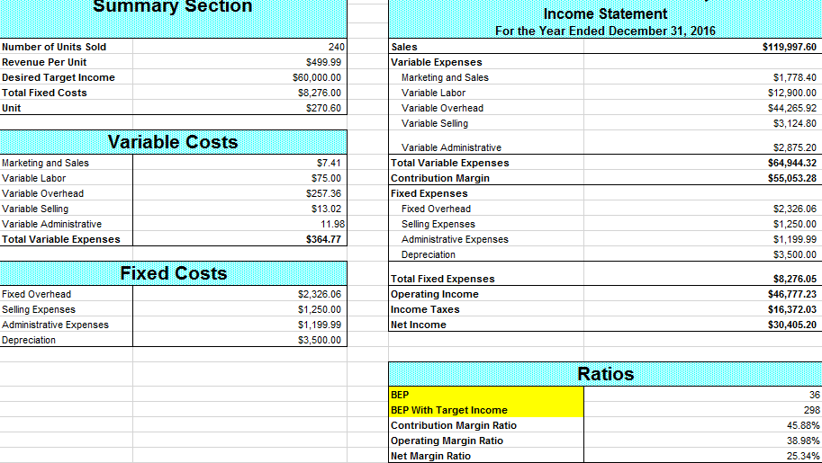This screenshot has width=822, height=463.
Task: Select the yellow BEP label cell
Action: click(486, 395)
